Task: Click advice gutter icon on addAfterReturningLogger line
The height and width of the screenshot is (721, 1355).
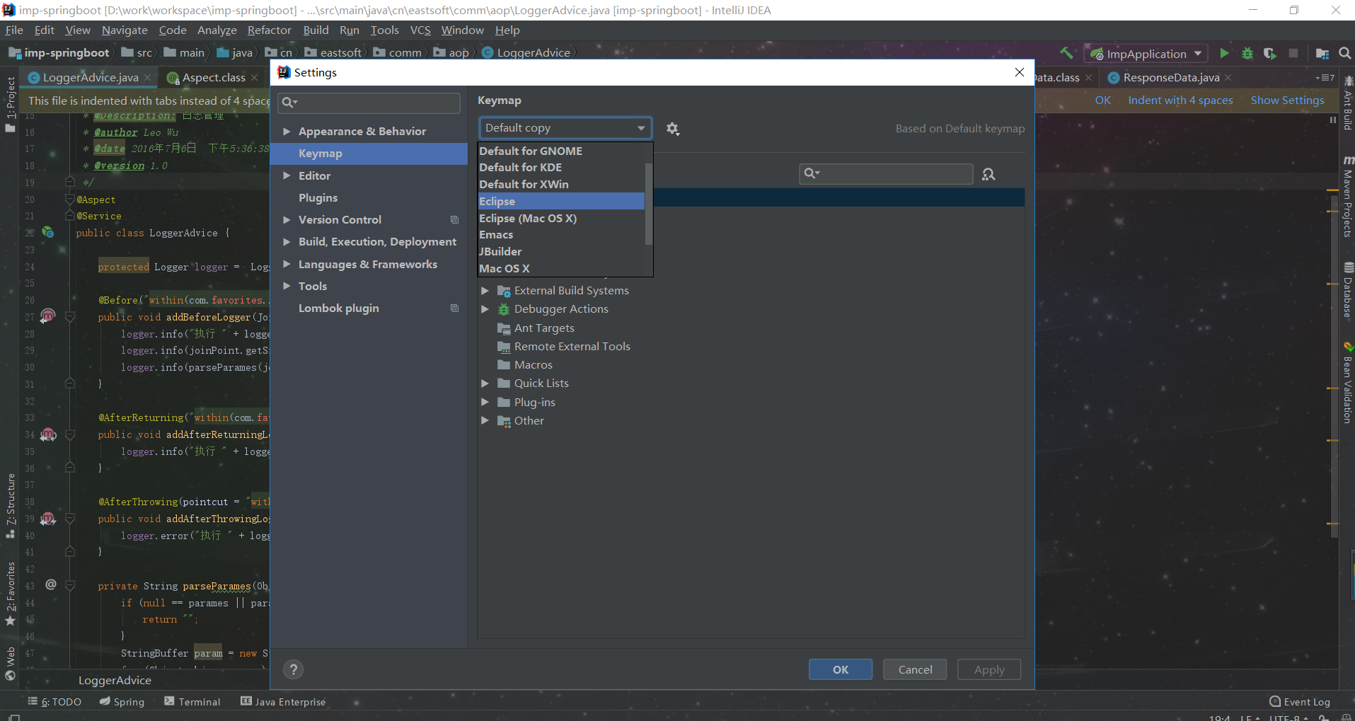Action: (x=47, y=434)
